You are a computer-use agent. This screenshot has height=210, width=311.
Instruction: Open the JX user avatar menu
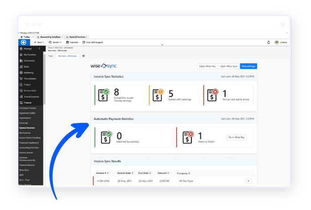276,42
